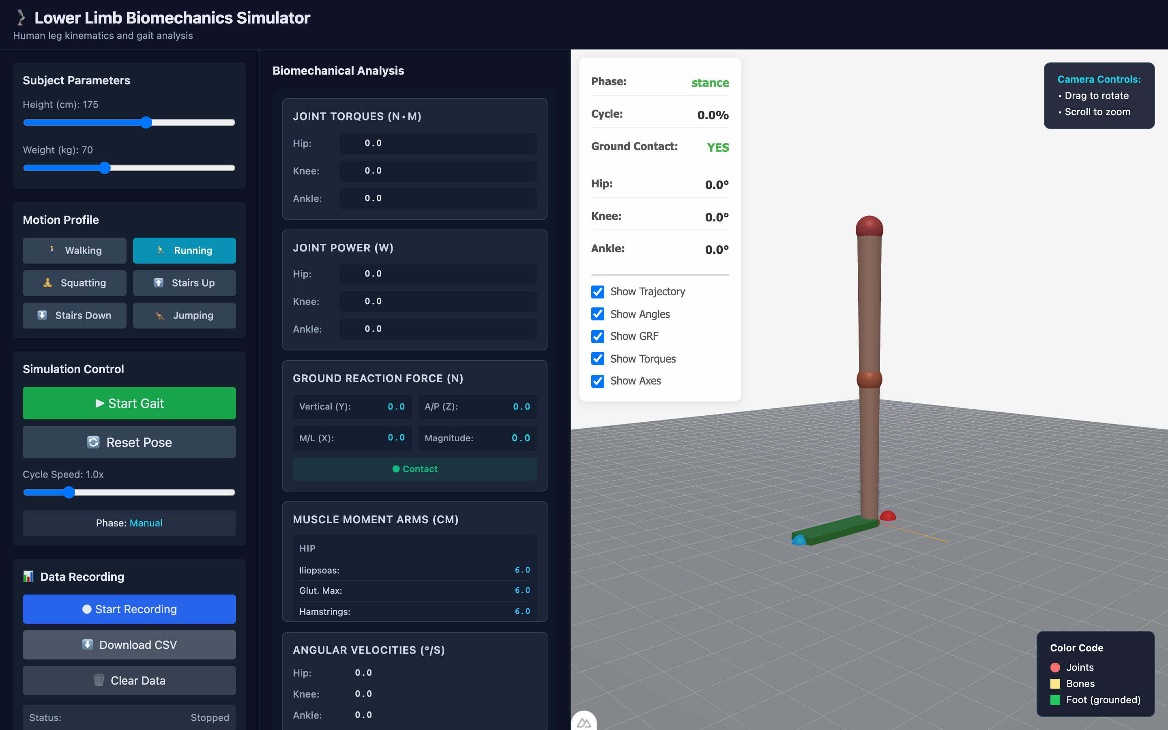Turn off Show Torques
The height and width of the screenshot is (730, 1168).
pos(597,358)
